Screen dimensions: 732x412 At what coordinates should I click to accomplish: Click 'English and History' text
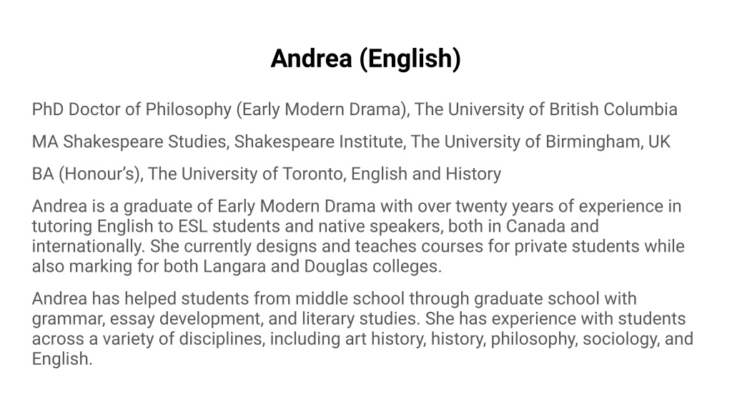pos(426,174)
